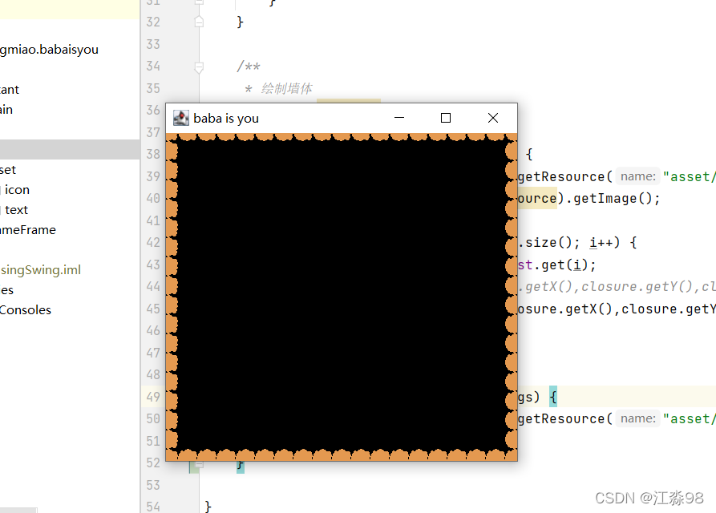Click line number 44 in gutter
716x513 pixels.
coord(153,287)
